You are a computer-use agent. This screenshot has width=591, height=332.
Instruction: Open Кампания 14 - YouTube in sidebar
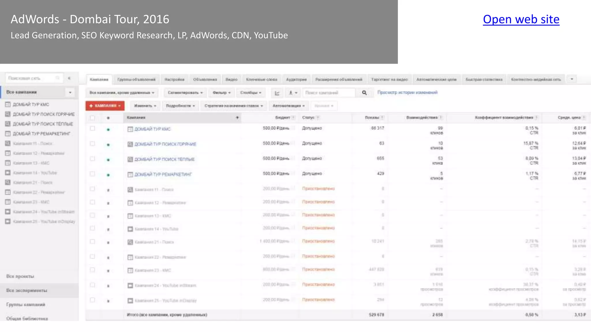[x=35, y=173]
